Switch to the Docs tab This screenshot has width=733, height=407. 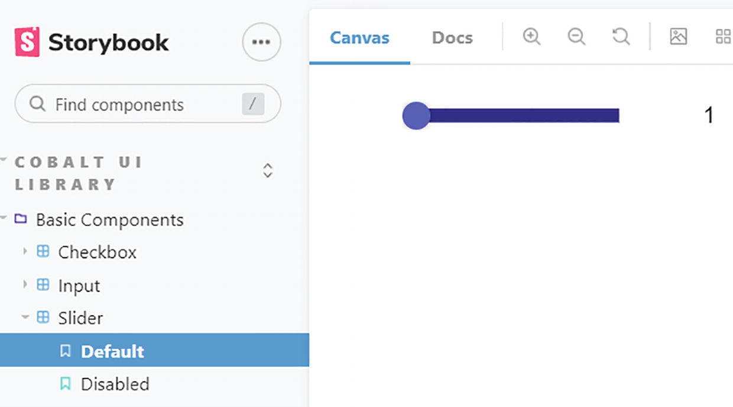(x=452, y=38)
